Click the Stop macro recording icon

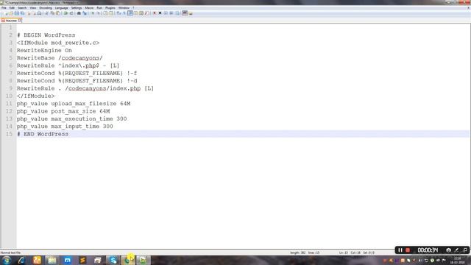(160, 13)
